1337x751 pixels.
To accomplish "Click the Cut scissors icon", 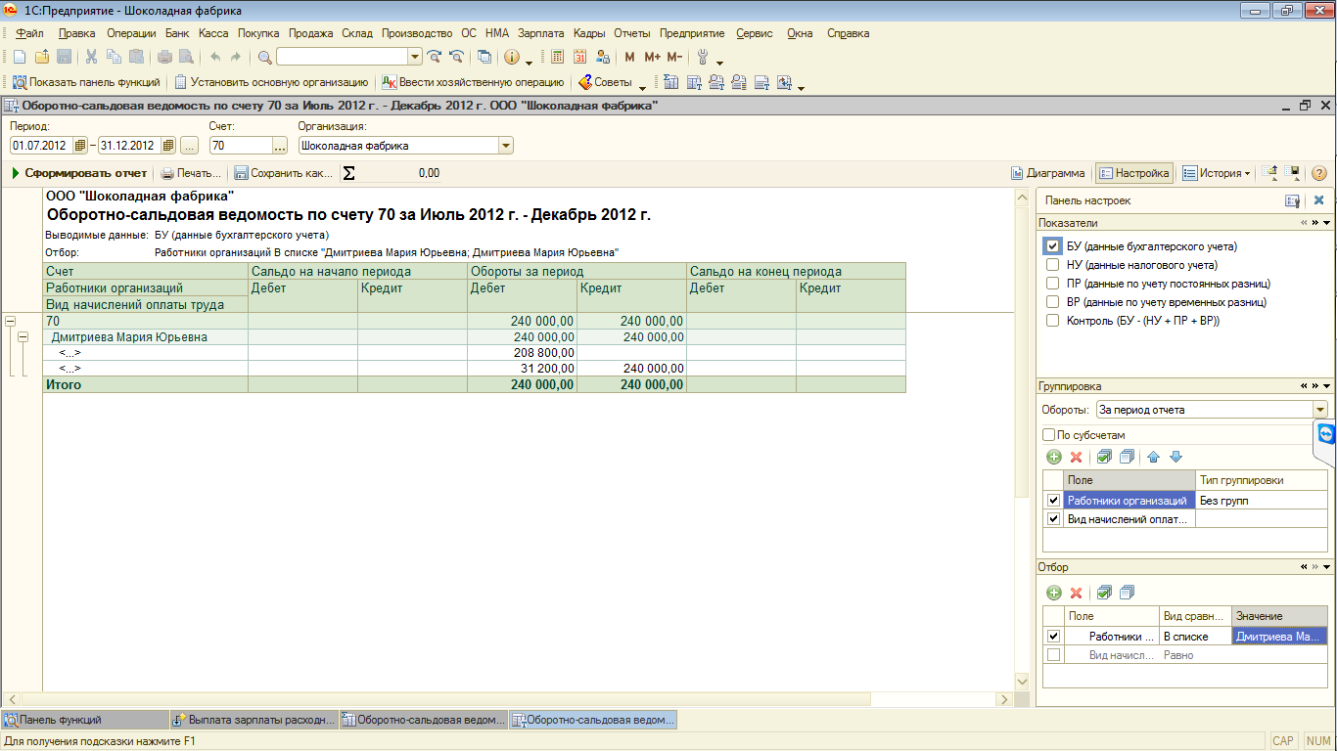I will [91, 57].
